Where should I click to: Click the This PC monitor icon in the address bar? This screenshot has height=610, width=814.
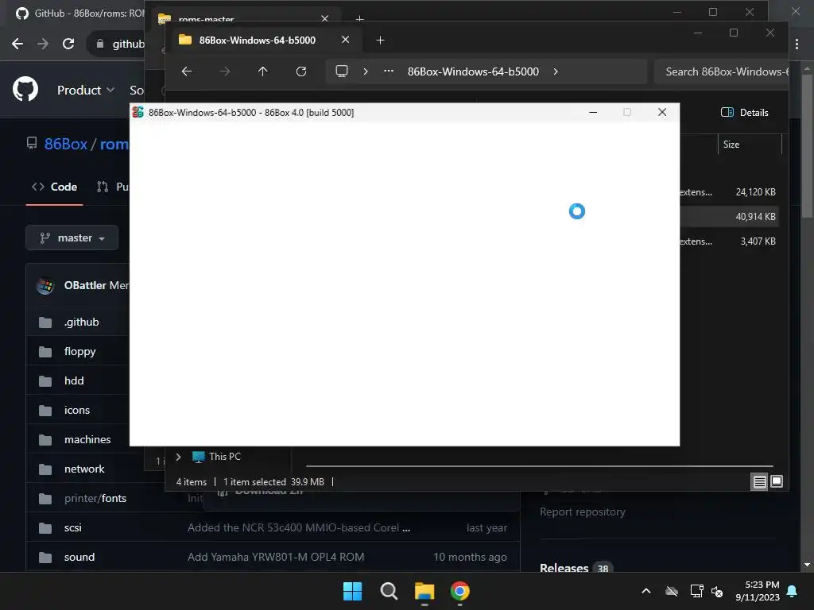[342, 71]
